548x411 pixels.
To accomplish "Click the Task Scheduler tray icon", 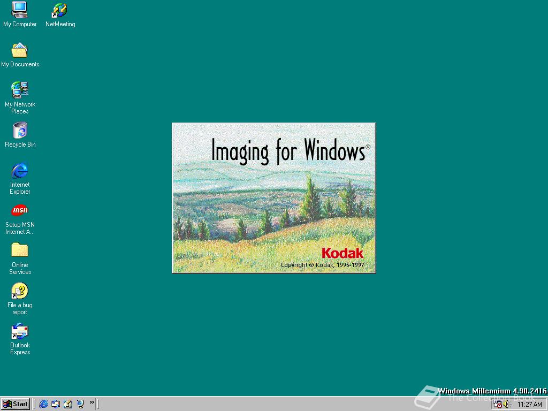I will click(497, 405).
